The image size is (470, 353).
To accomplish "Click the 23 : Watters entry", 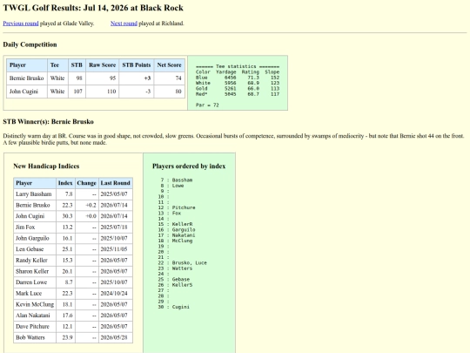I will 175,268.
